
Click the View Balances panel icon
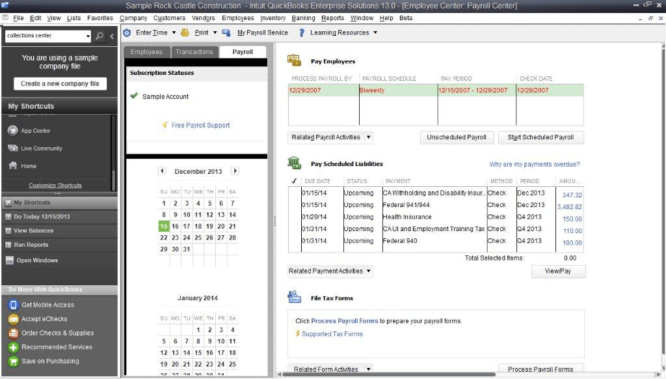pyautogui.click(x=8, y=231)
